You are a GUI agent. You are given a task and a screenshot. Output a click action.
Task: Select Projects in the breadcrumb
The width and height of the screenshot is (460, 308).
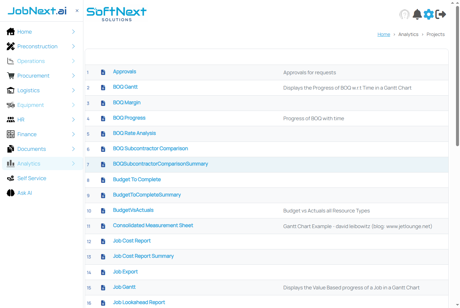(436, 34)
